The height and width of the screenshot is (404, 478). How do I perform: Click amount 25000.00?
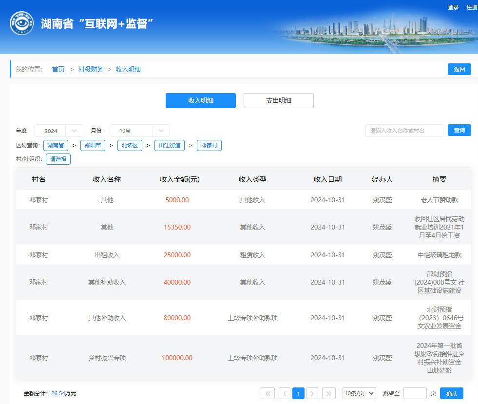(x=177, y=255)
